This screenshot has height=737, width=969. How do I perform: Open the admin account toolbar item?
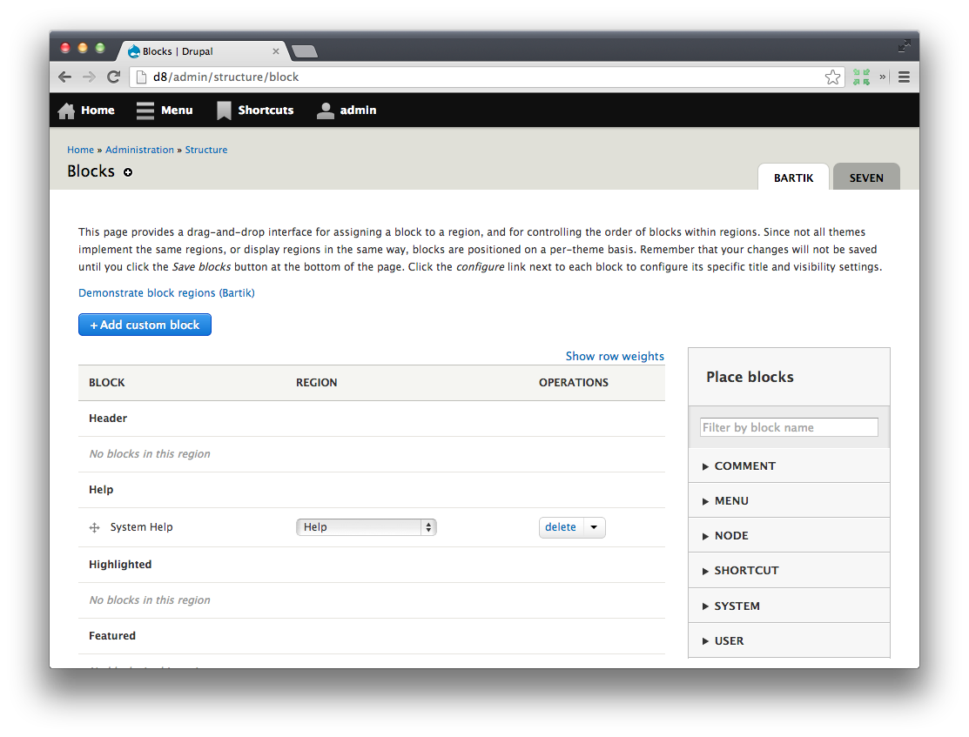click(x=347, y=111)
